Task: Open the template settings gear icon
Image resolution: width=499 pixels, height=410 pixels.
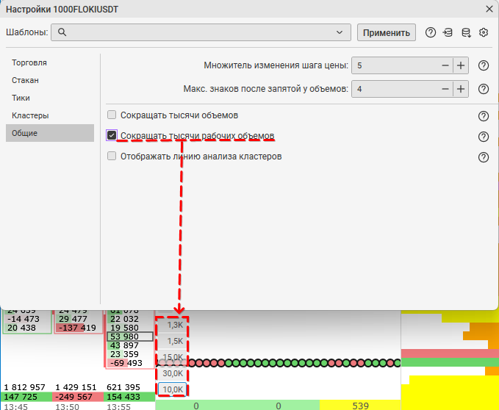Action: point(484,32)
